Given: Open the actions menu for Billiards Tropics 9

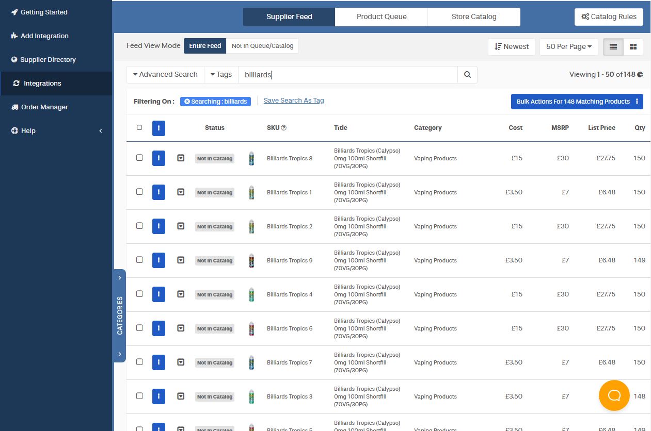Looking at the screenshot, I should tap(158, 260).
